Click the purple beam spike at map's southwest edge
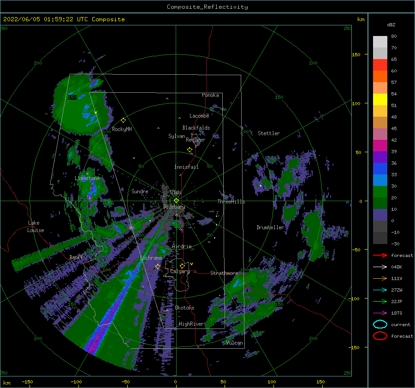 92,346
